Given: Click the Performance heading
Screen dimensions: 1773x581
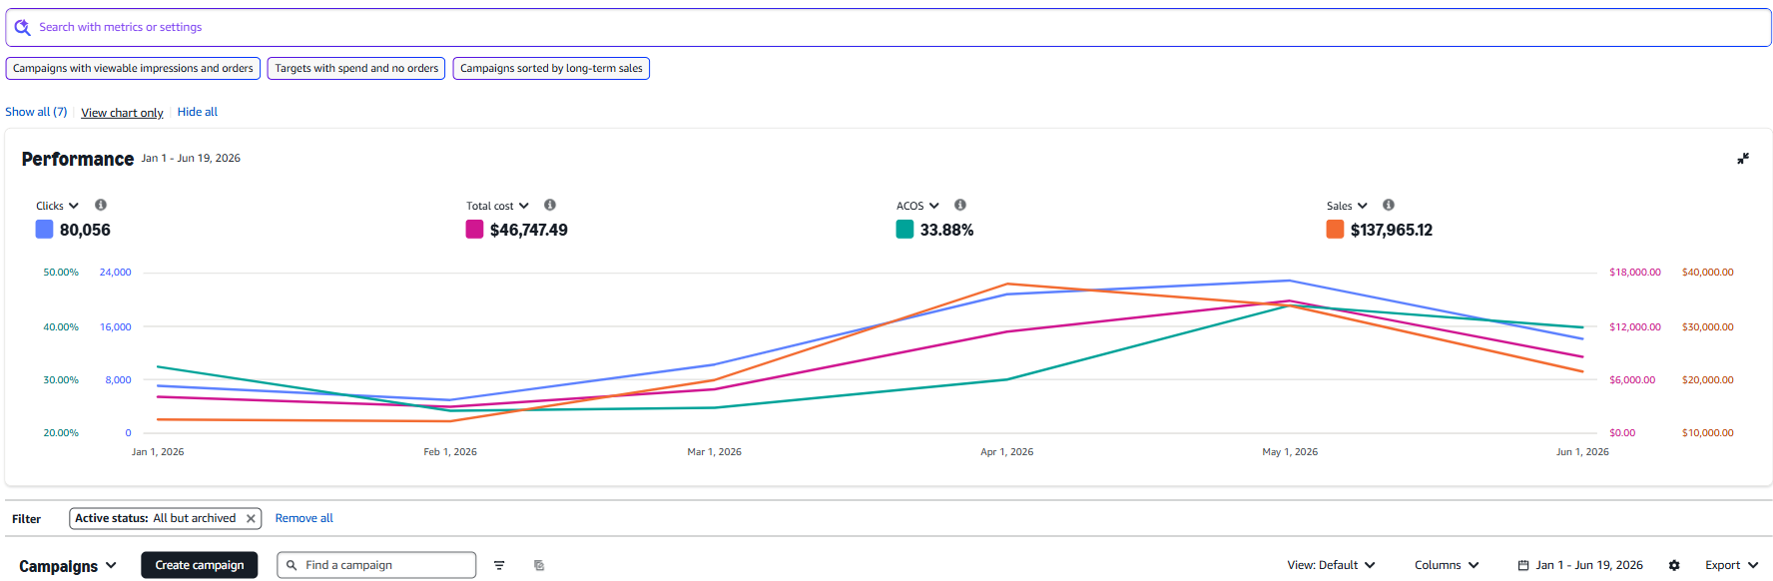Looking at the screenshot, I should pos(78,159).
